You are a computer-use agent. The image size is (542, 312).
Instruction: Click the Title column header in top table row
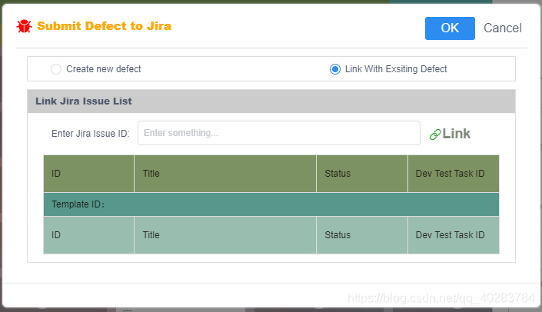coord(225,174)
